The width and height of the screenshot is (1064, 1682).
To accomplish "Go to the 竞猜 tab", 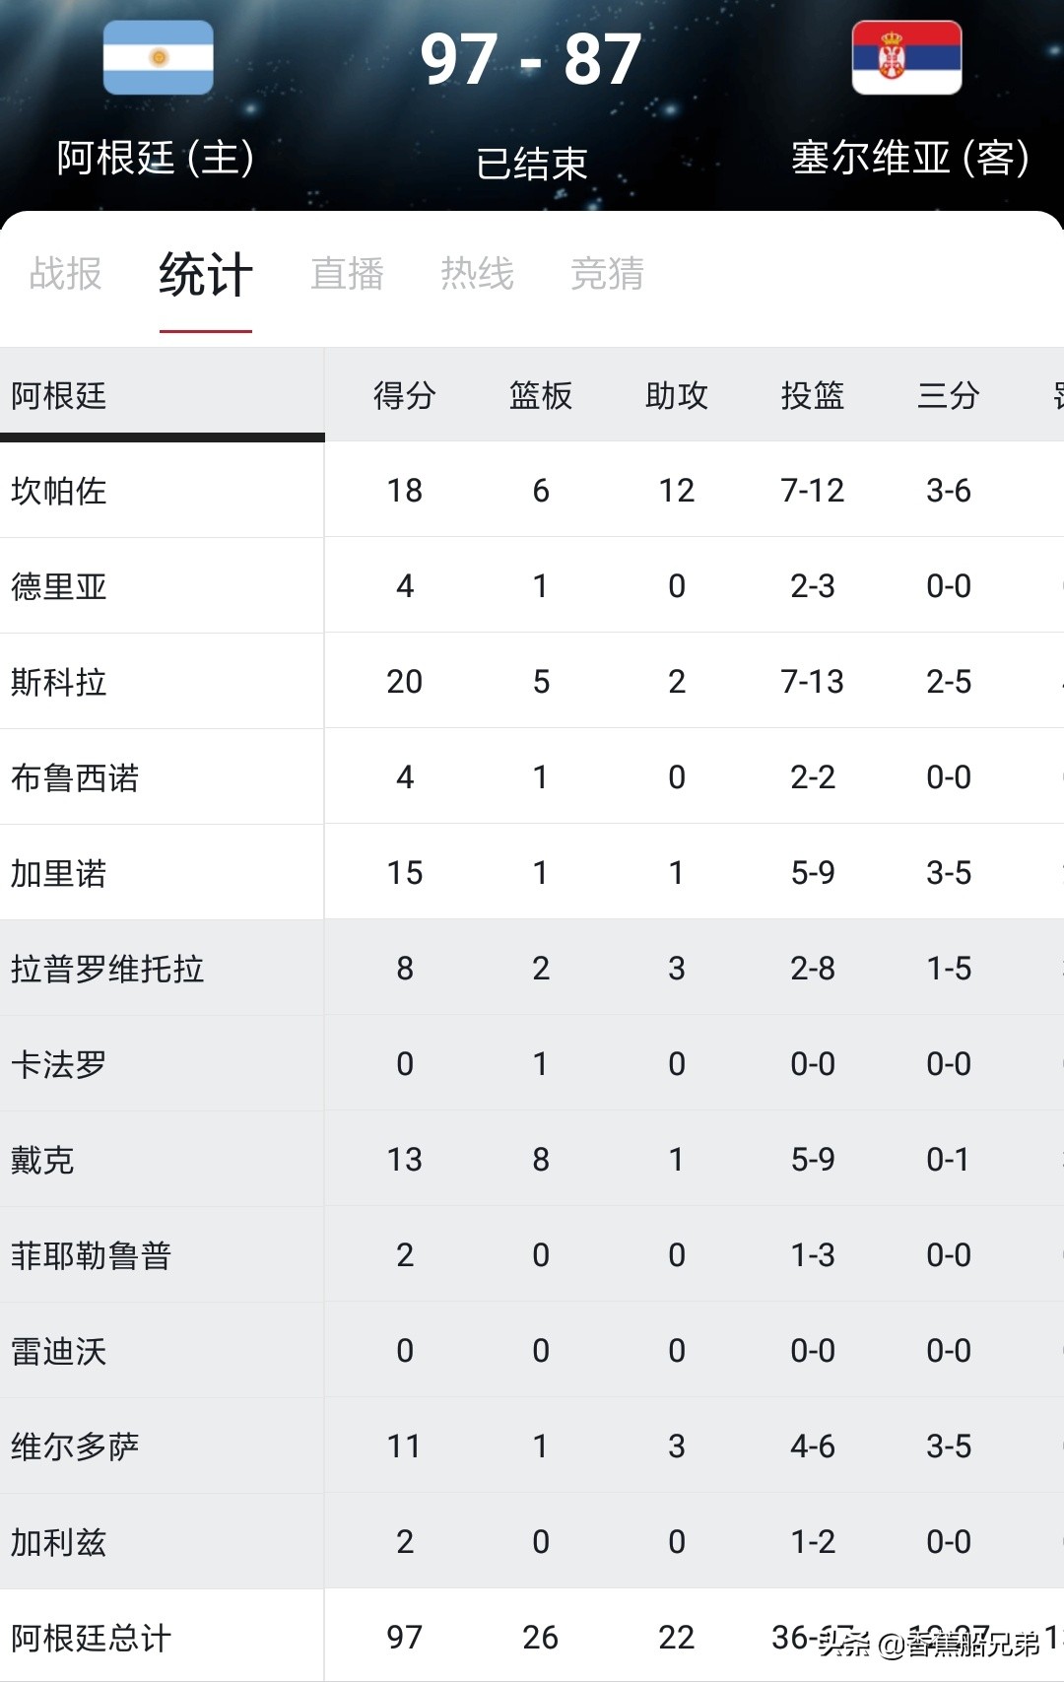I will 608,273.
